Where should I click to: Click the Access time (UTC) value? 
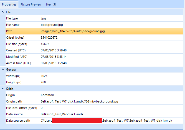click(x=54, y=63)
